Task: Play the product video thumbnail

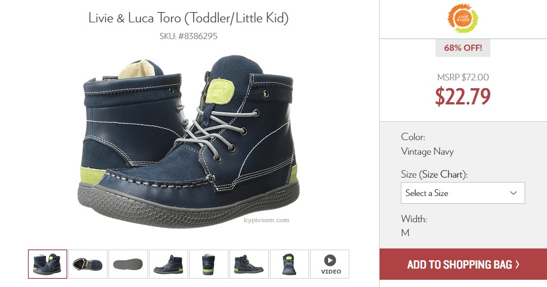Action: tap(330, 264)
